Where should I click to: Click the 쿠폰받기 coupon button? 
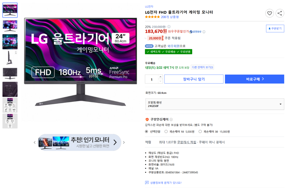tap(275, 29)
